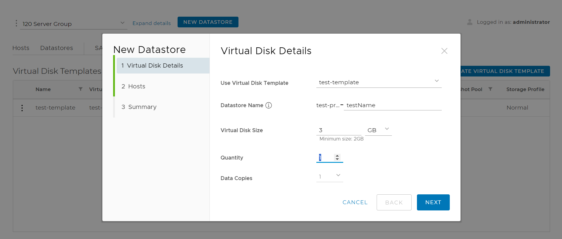Click the Snapshot Pool column filter icon
This screenshot has height=239, width=562.
pyautogui.click(x=490, y=89)
